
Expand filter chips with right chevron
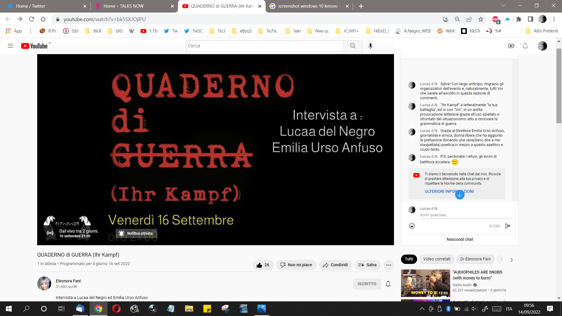[x=511, y=260]
